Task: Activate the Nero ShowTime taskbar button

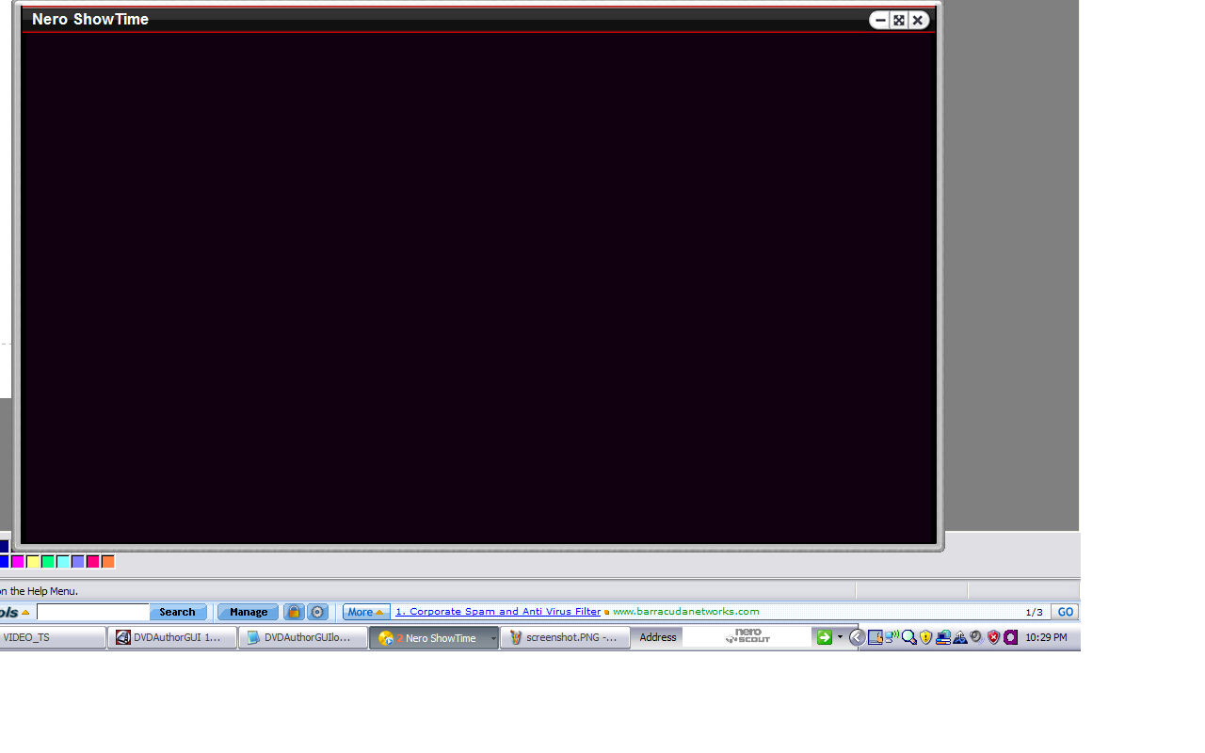Action: click(x=433, y=637)
